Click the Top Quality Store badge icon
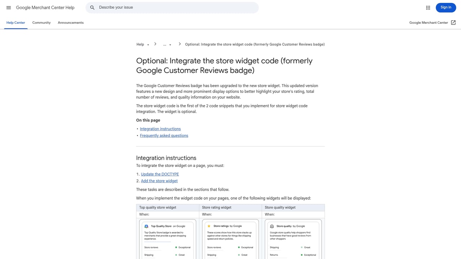 (x=146, y=226)
